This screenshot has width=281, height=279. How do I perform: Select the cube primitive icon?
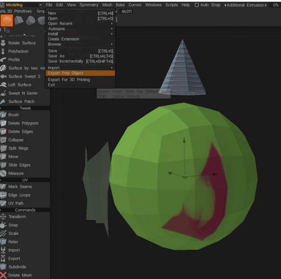pos(19,20)
